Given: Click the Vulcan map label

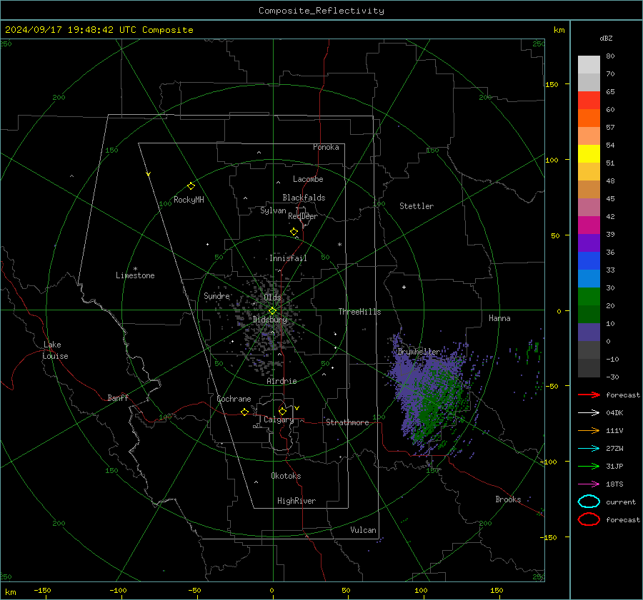Looking at the screenshot, I should point(363,530).
